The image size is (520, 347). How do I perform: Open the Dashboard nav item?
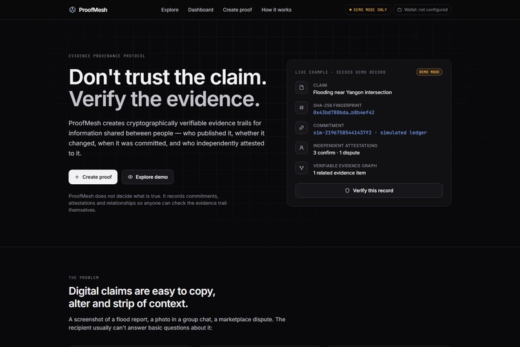(x=201, y=10)
